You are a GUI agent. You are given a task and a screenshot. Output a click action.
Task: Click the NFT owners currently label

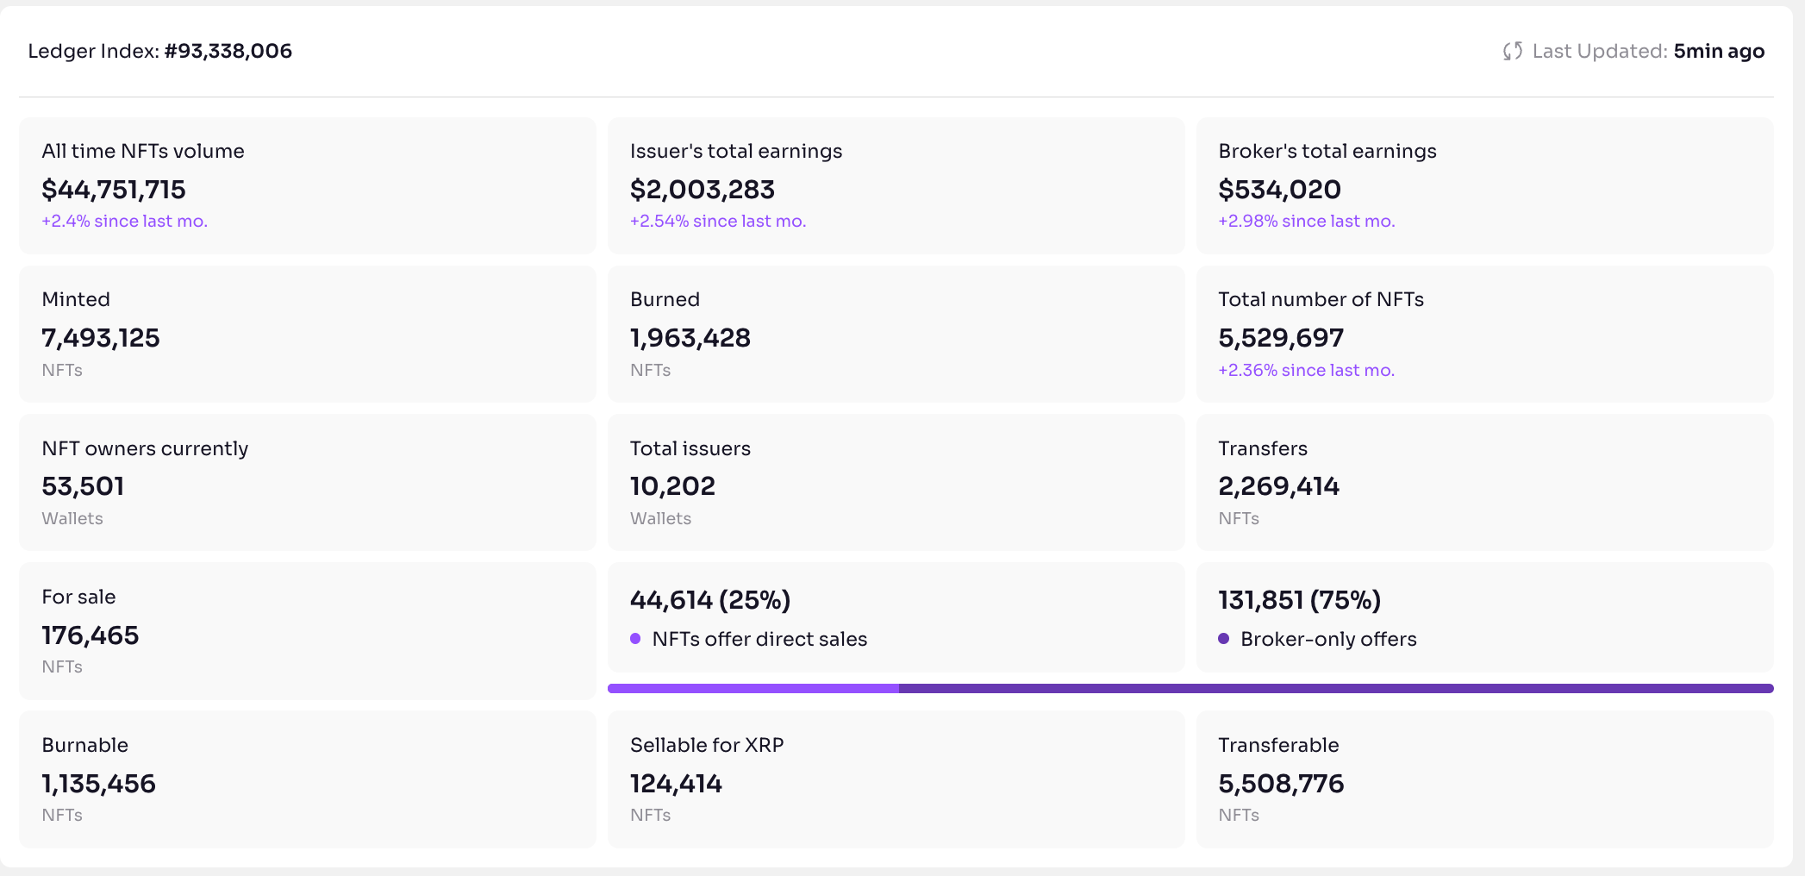(x=145, y=448)
